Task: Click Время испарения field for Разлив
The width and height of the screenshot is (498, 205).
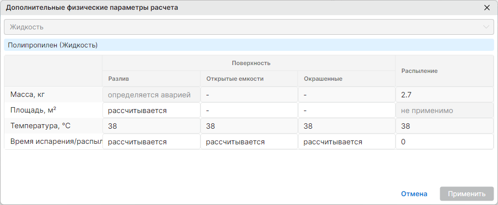Action: (x=151, y=142)
